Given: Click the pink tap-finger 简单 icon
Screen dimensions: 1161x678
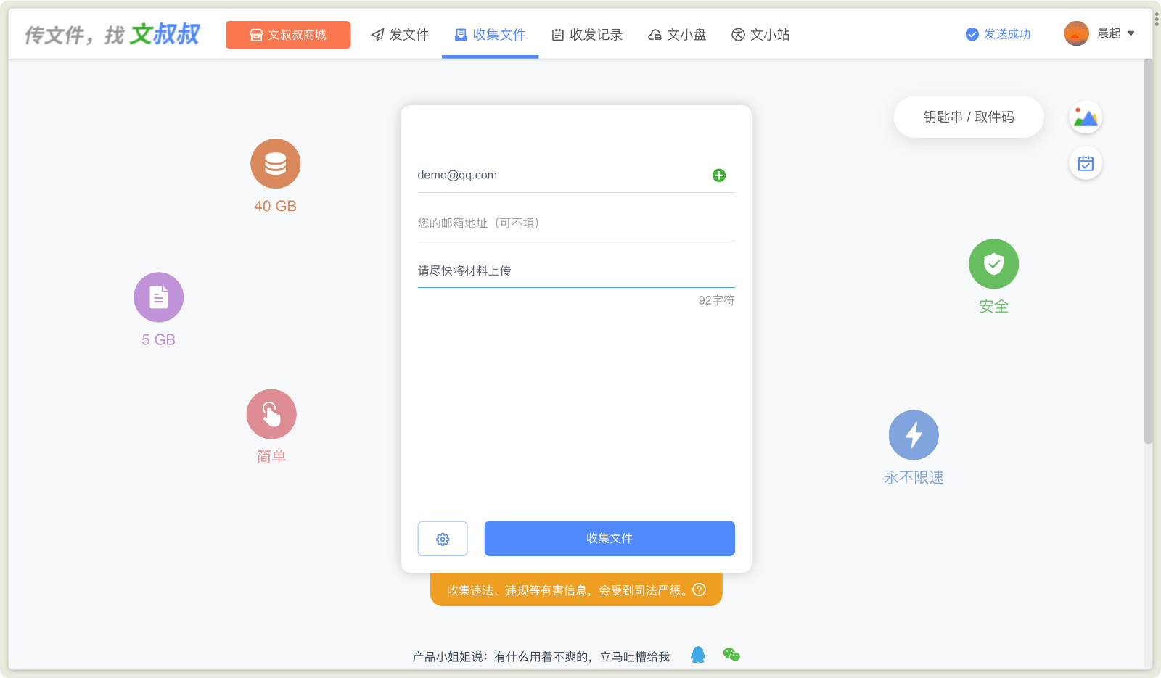Looking at the screenshot, I should point(271,415).
